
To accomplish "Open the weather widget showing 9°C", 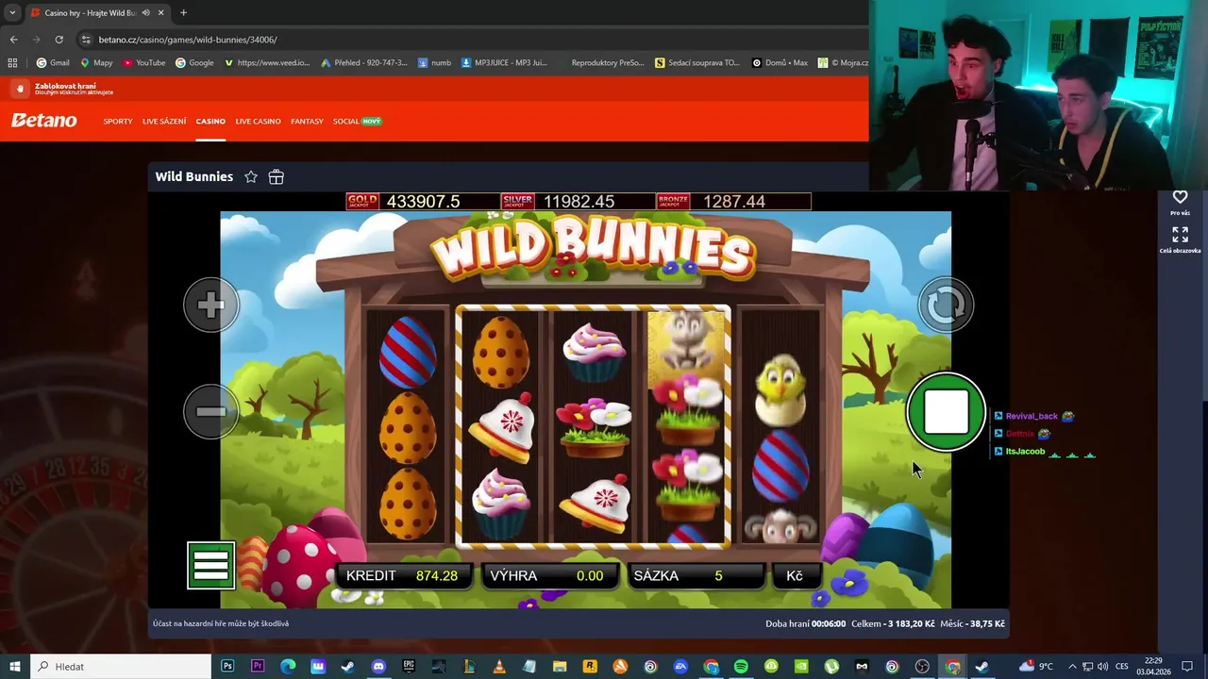I will (1035, 667).
